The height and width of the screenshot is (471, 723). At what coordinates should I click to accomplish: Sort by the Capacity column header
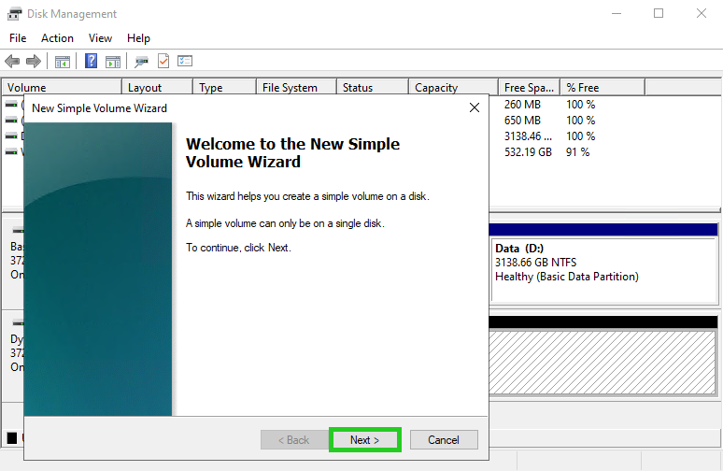pyautogui.click(x=454, y=87)
